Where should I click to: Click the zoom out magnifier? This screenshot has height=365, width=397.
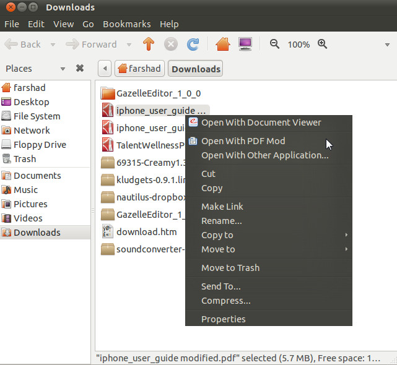[274, 44]
